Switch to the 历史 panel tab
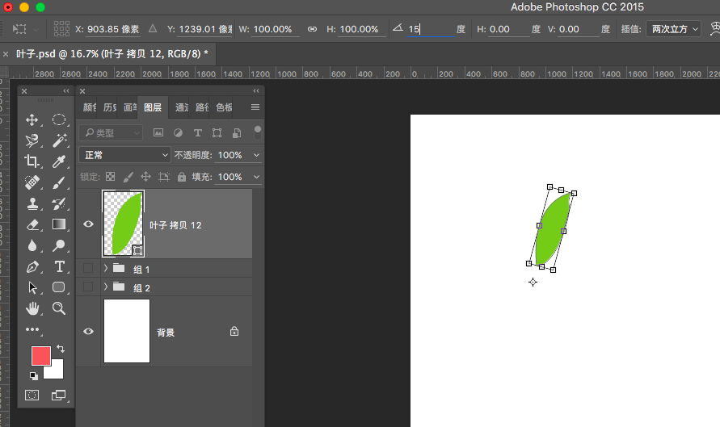 coord(110,107)
